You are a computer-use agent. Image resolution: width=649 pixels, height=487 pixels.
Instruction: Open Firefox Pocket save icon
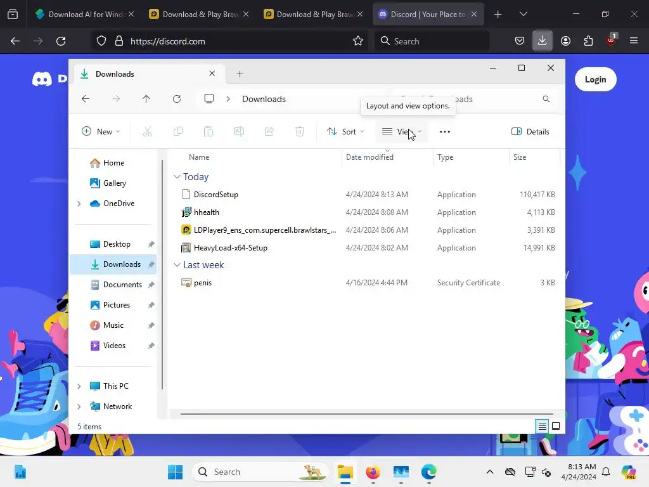coord(520,41)
